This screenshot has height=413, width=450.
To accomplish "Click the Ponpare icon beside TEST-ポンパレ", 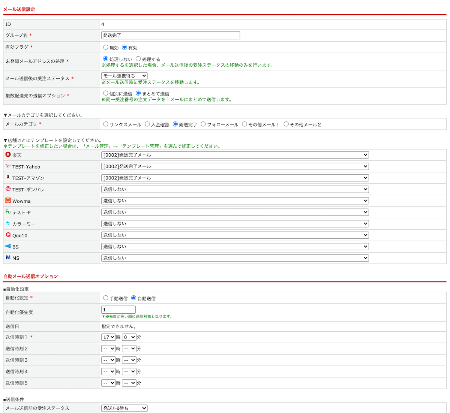I will click(x=8, y=189).
